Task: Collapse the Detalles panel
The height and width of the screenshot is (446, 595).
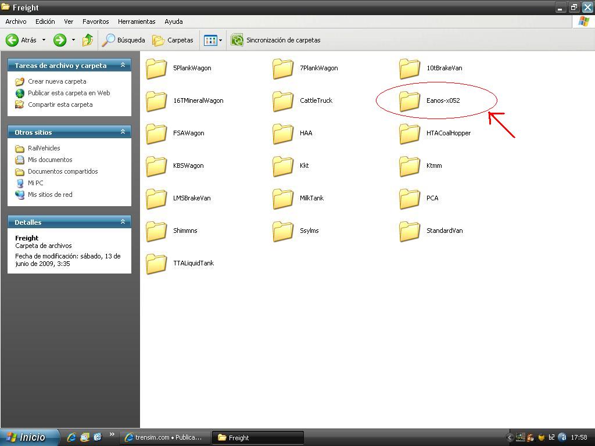Action: tap(123, 222)
